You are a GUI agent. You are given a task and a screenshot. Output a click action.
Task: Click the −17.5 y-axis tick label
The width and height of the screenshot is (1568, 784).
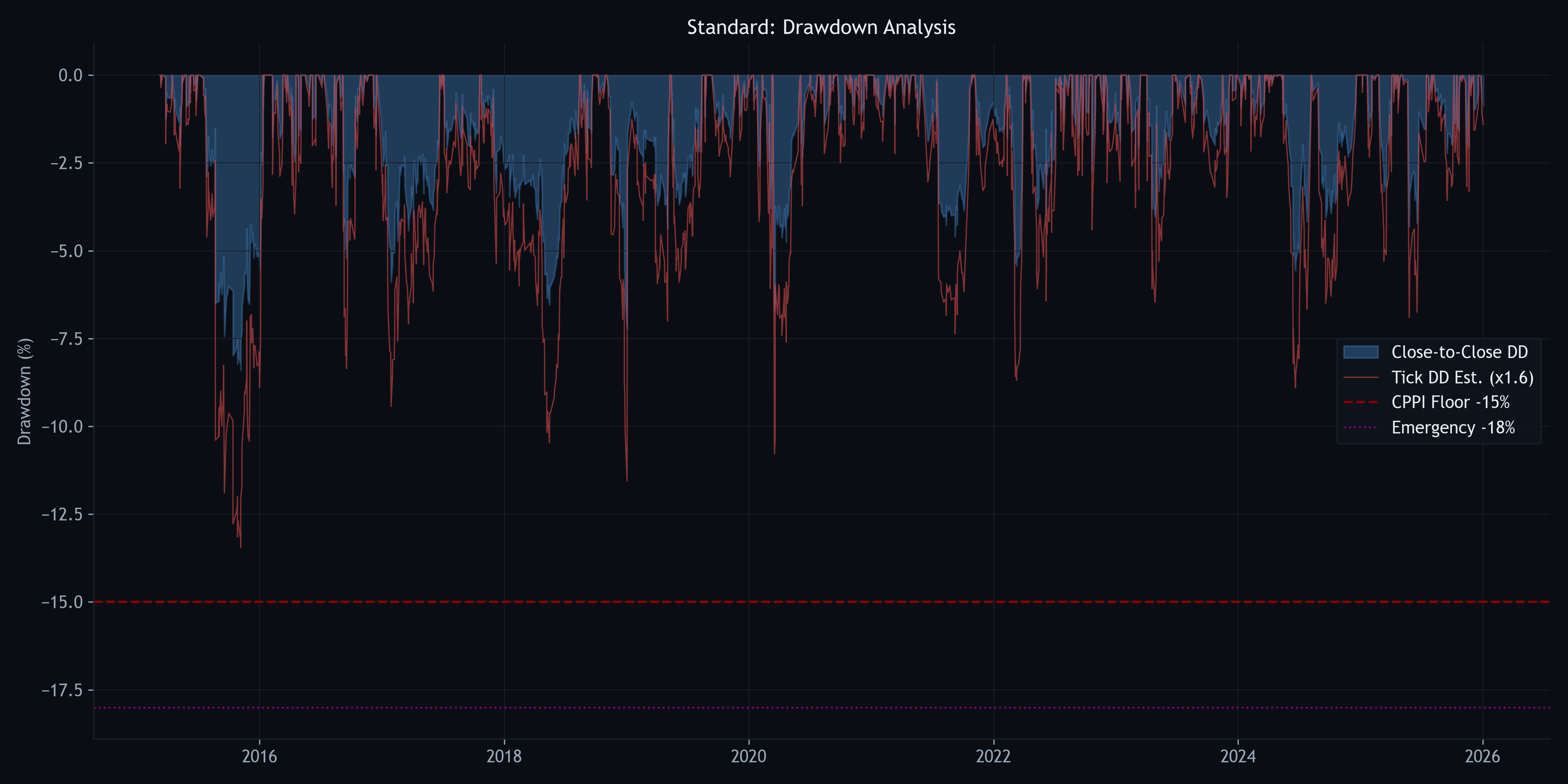tap(62, 690)
